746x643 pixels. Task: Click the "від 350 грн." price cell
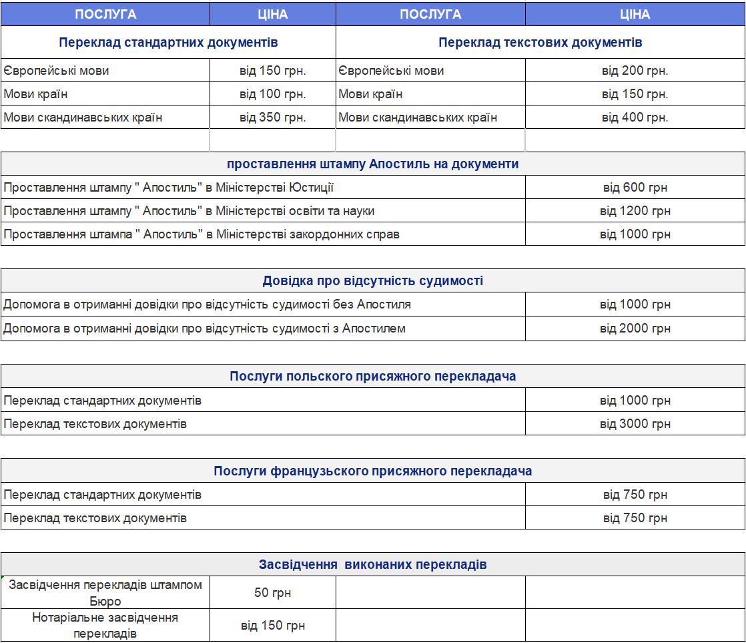(272, 118)
